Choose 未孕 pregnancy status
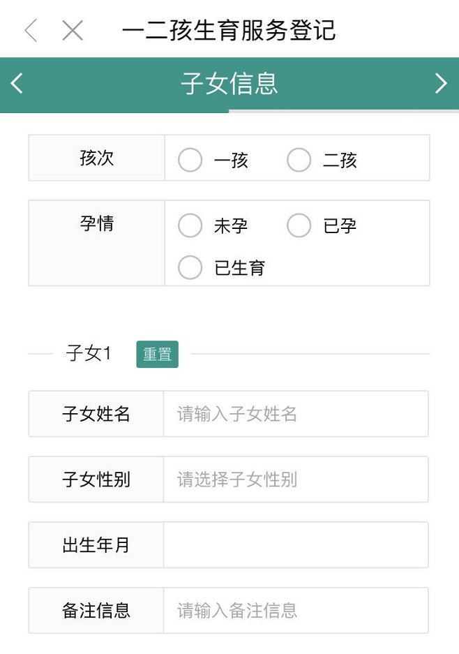 [x=190, y=225]
